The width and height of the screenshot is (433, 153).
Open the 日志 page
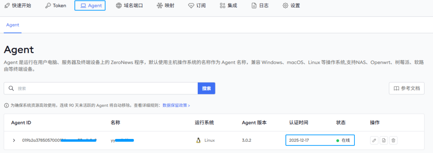(x=260, y=6)
